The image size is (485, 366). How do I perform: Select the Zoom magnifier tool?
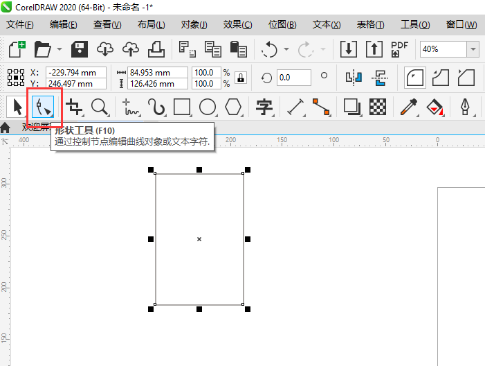[x=100, y=107]
